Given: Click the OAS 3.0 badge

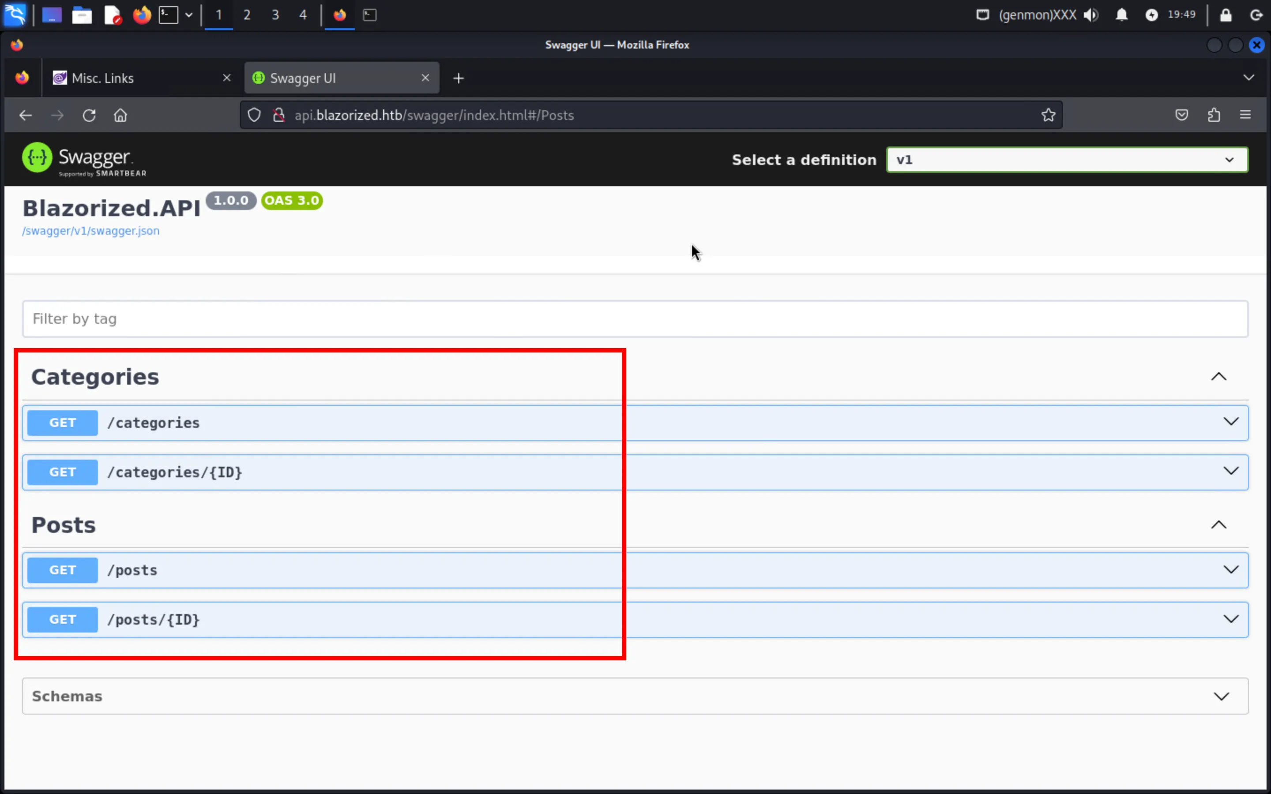Looking at the screenshot, I should pyautogui.click(x=292, y=201).
